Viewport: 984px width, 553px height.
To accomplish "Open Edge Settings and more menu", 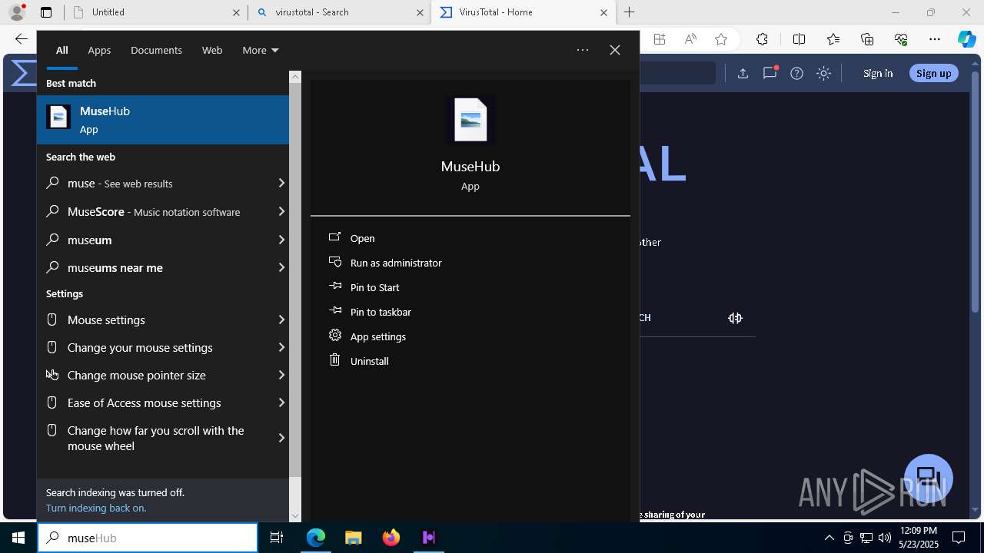I will click(x=935, y=39).
